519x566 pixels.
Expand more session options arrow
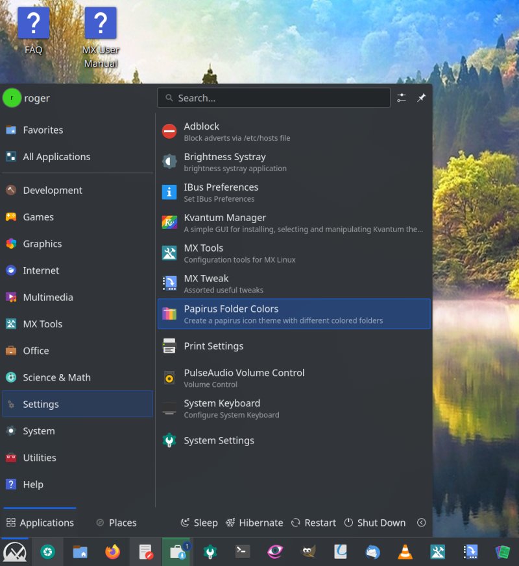pyautogui.click(x=421, y=523)
